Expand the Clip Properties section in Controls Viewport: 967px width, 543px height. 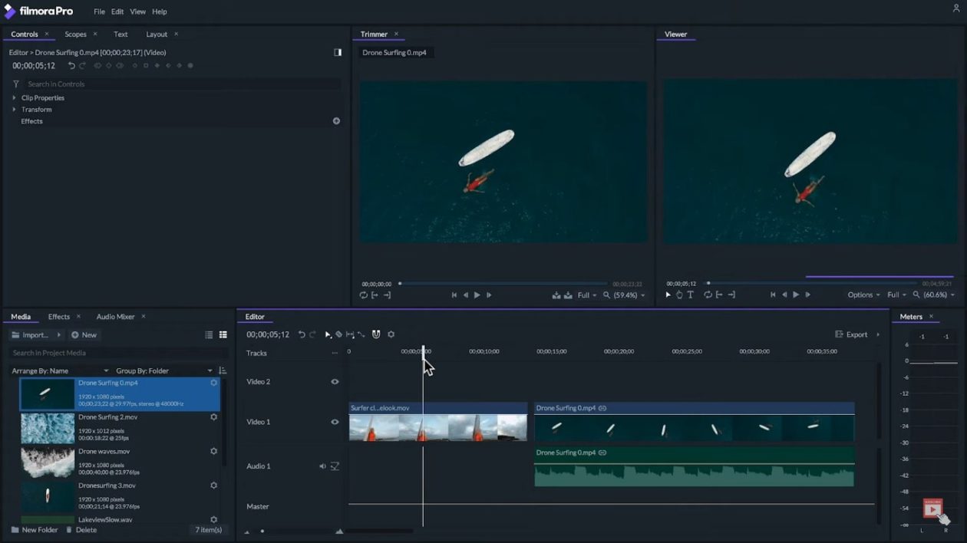(13, 97)
